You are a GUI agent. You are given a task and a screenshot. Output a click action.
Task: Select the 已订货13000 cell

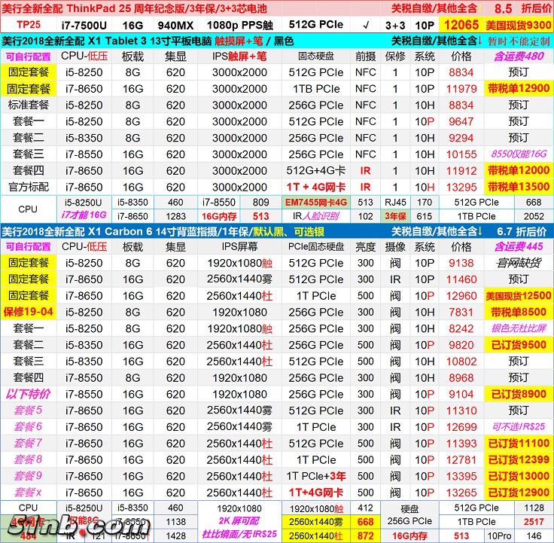pos(519,476)
